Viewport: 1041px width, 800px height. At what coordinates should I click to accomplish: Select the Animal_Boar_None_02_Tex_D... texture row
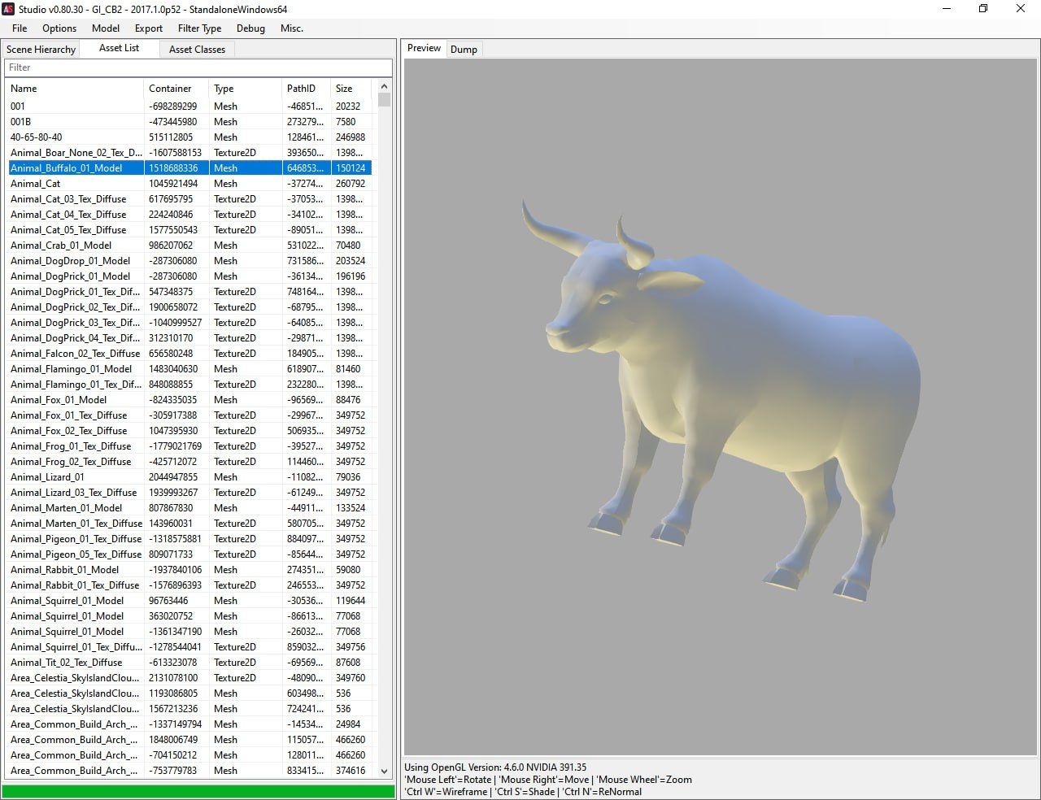tap(189, 153)
